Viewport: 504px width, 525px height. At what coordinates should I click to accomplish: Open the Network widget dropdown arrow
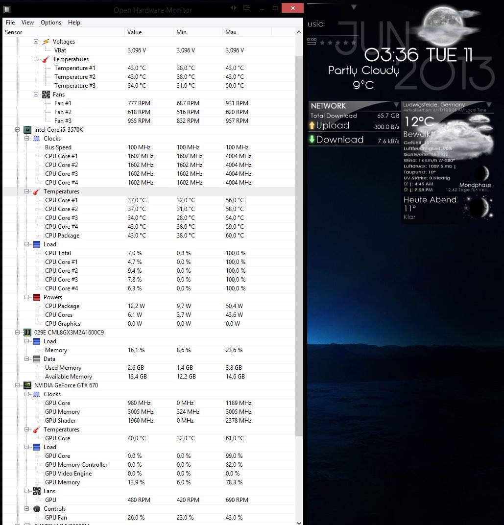[396, 105]
